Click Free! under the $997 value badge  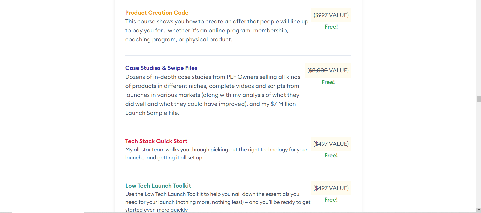(x=331, y=27)
